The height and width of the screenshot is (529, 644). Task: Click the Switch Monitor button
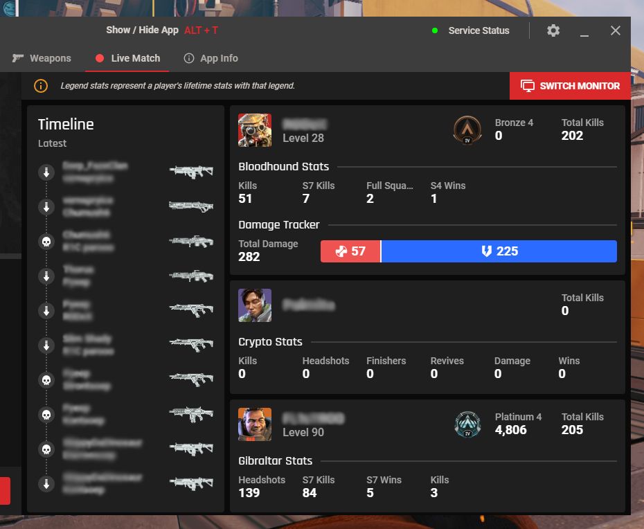click(570, 86)
